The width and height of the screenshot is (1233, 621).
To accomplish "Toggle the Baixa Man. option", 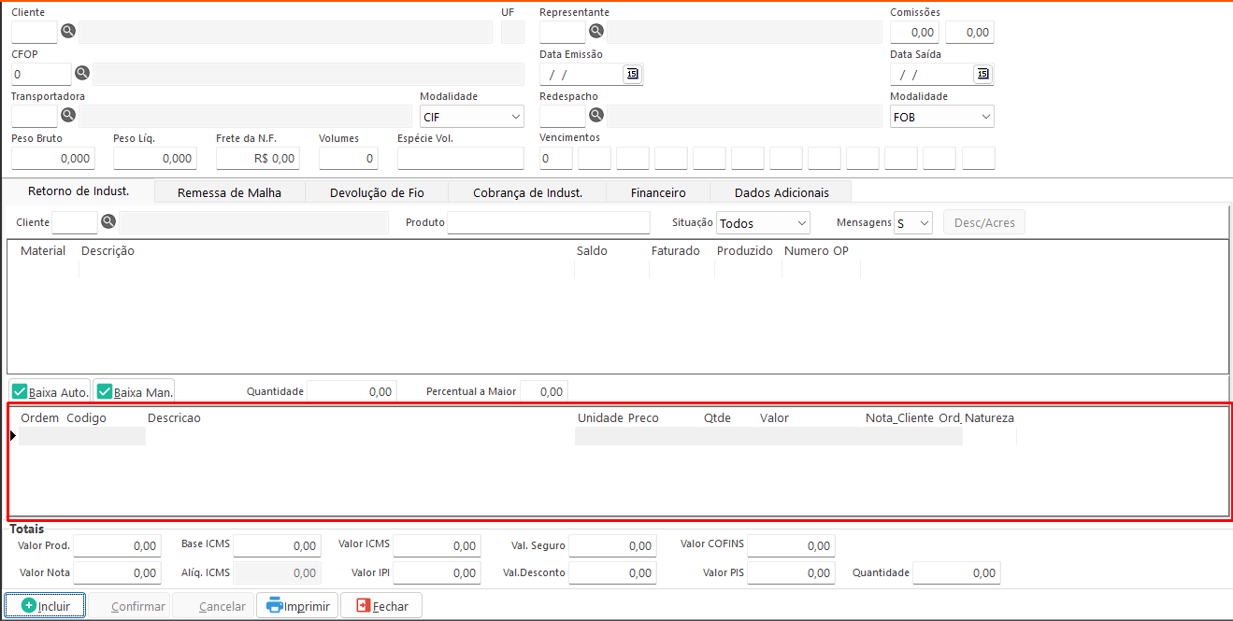I will click(135, 391).
